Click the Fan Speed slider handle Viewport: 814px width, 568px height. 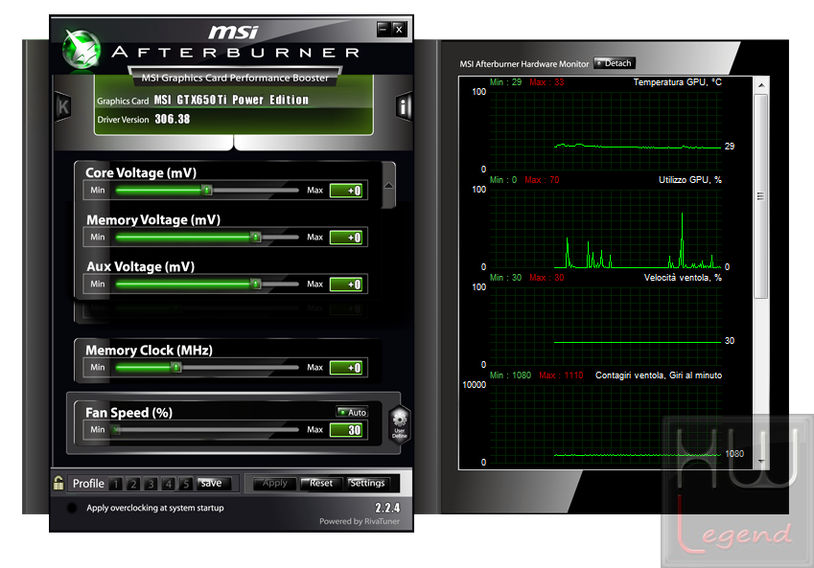coord(117,429)
